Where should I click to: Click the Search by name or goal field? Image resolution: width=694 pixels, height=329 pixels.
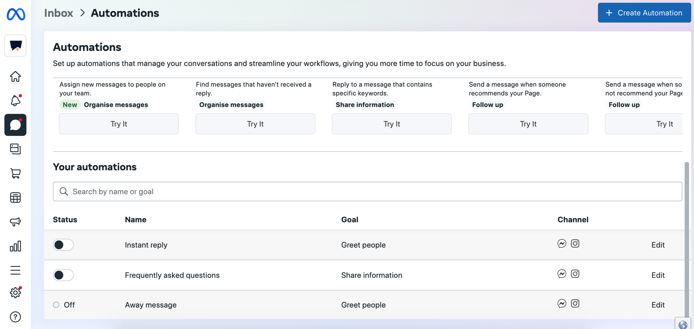[367, 191]
